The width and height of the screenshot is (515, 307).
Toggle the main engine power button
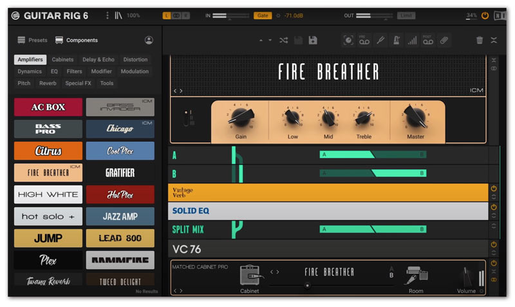[485, 15]
